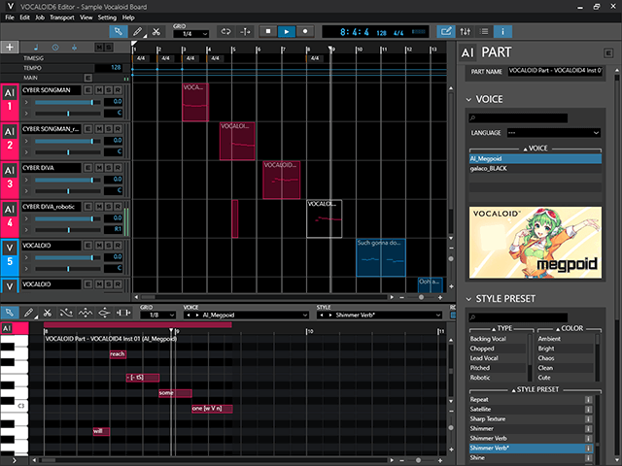The image size is (622, 466).
Task: Click the add track plus button
Action: 10,47
